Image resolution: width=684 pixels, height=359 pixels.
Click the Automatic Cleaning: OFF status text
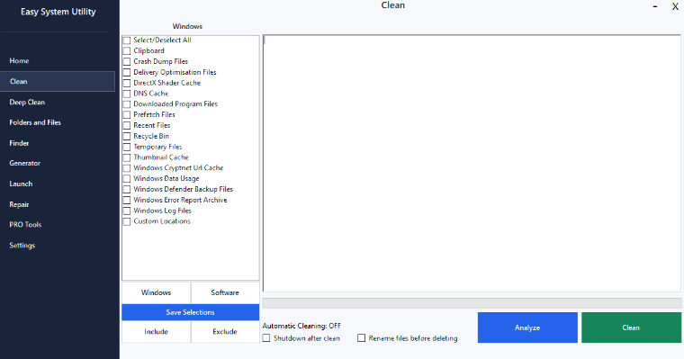pos(301,326)
